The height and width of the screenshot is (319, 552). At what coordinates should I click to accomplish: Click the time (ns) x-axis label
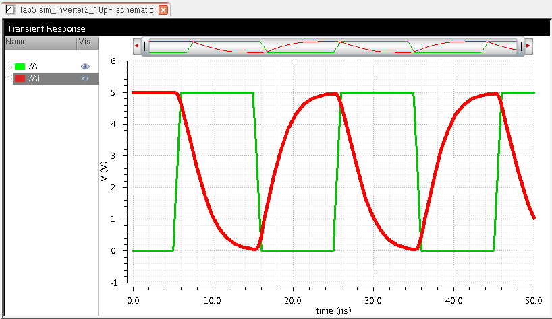pos(333,310)
